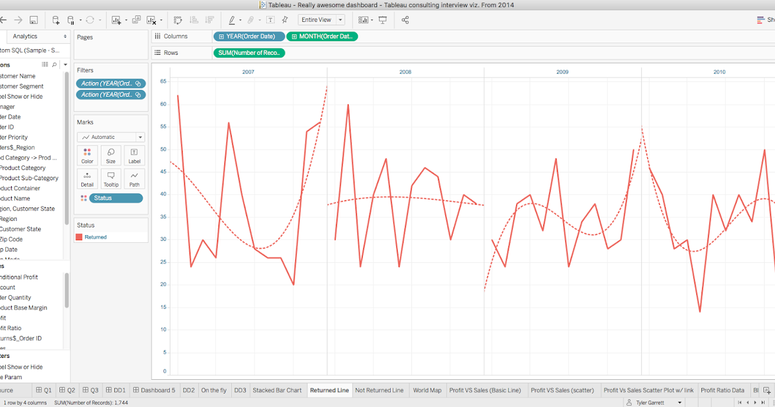
Task: Click the Save icon in the toolbar
Action: coord(32,20)
